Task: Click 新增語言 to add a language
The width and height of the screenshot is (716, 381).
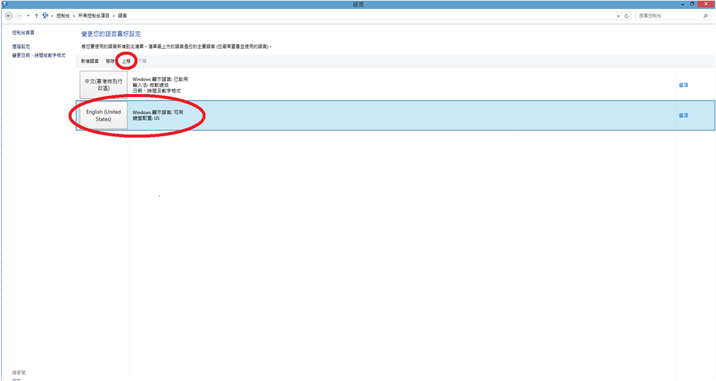Action: (x=90, y=61)
